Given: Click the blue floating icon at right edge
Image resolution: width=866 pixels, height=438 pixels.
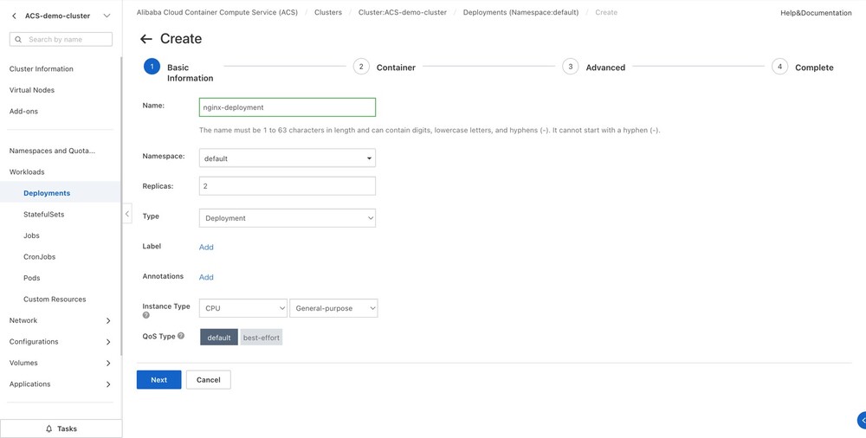Looking at the screenshot, I should pos(861,421).
